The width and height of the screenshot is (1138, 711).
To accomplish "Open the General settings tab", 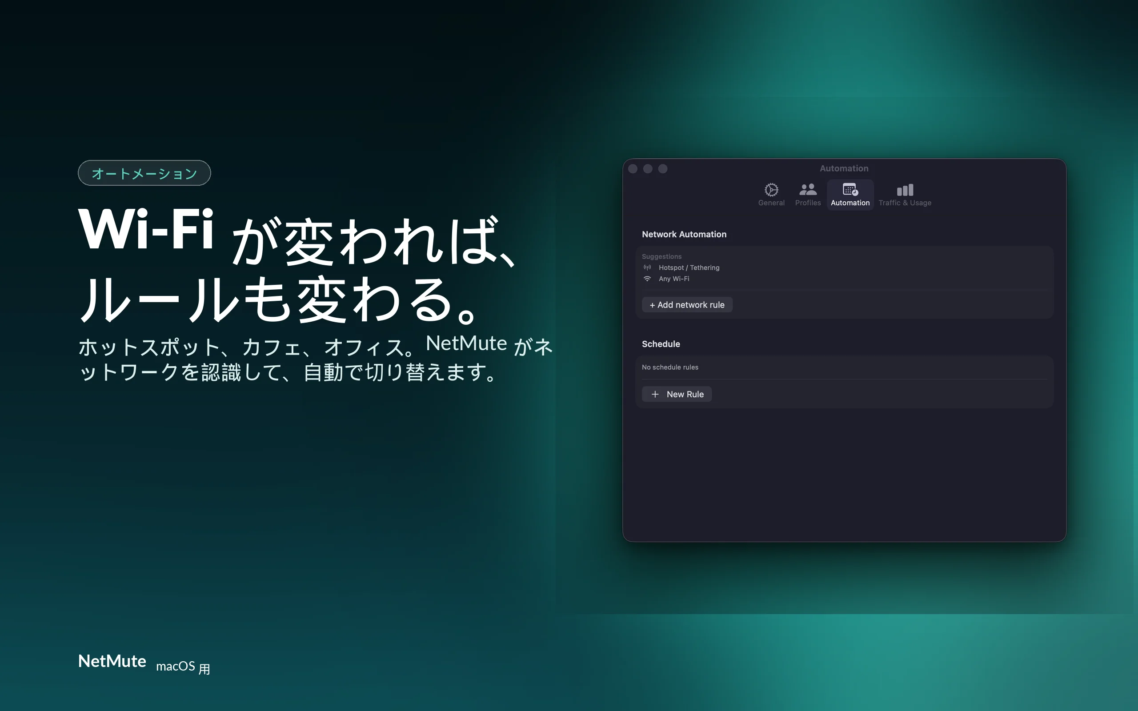I will click(x=771, y=195).
